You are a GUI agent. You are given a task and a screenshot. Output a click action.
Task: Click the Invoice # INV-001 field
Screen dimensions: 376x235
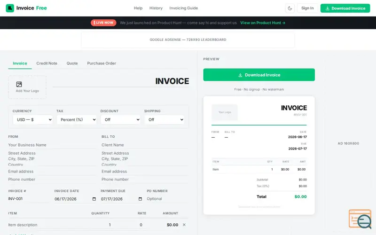(x=29, y=199)
